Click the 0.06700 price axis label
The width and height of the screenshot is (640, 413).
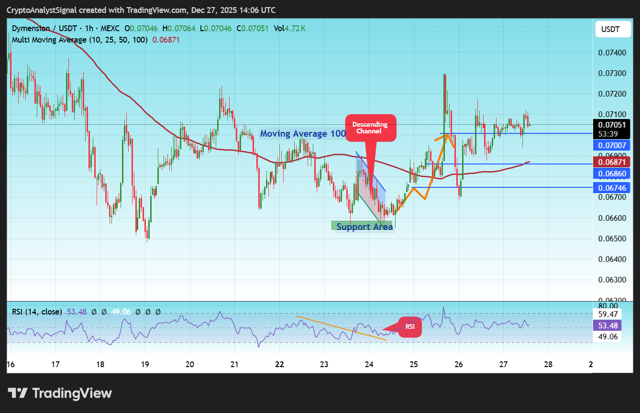pos(611,197)
